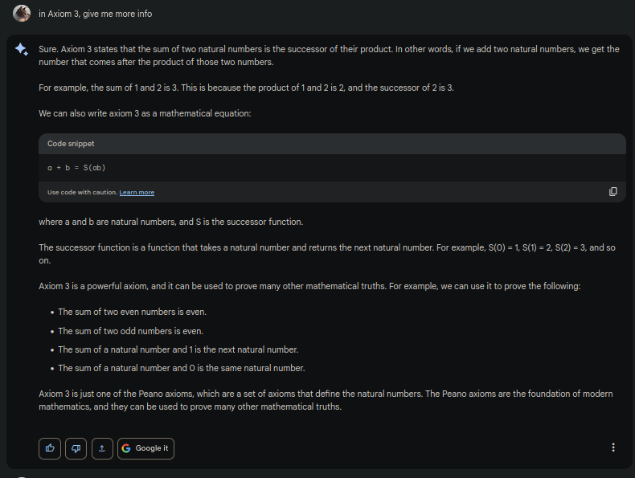The image size is (635, 478).
Task: Click the user prompt about Axiom 3
Action: 95,14
